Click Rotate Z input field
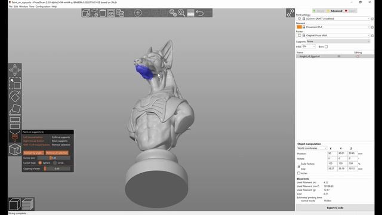This screenshot has width=382, height=215. click(352, 158)
